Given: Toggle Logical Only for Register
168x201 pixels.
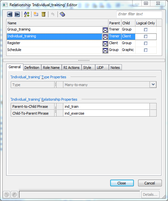Looking at the screenshot, I should tap(146, 43).
